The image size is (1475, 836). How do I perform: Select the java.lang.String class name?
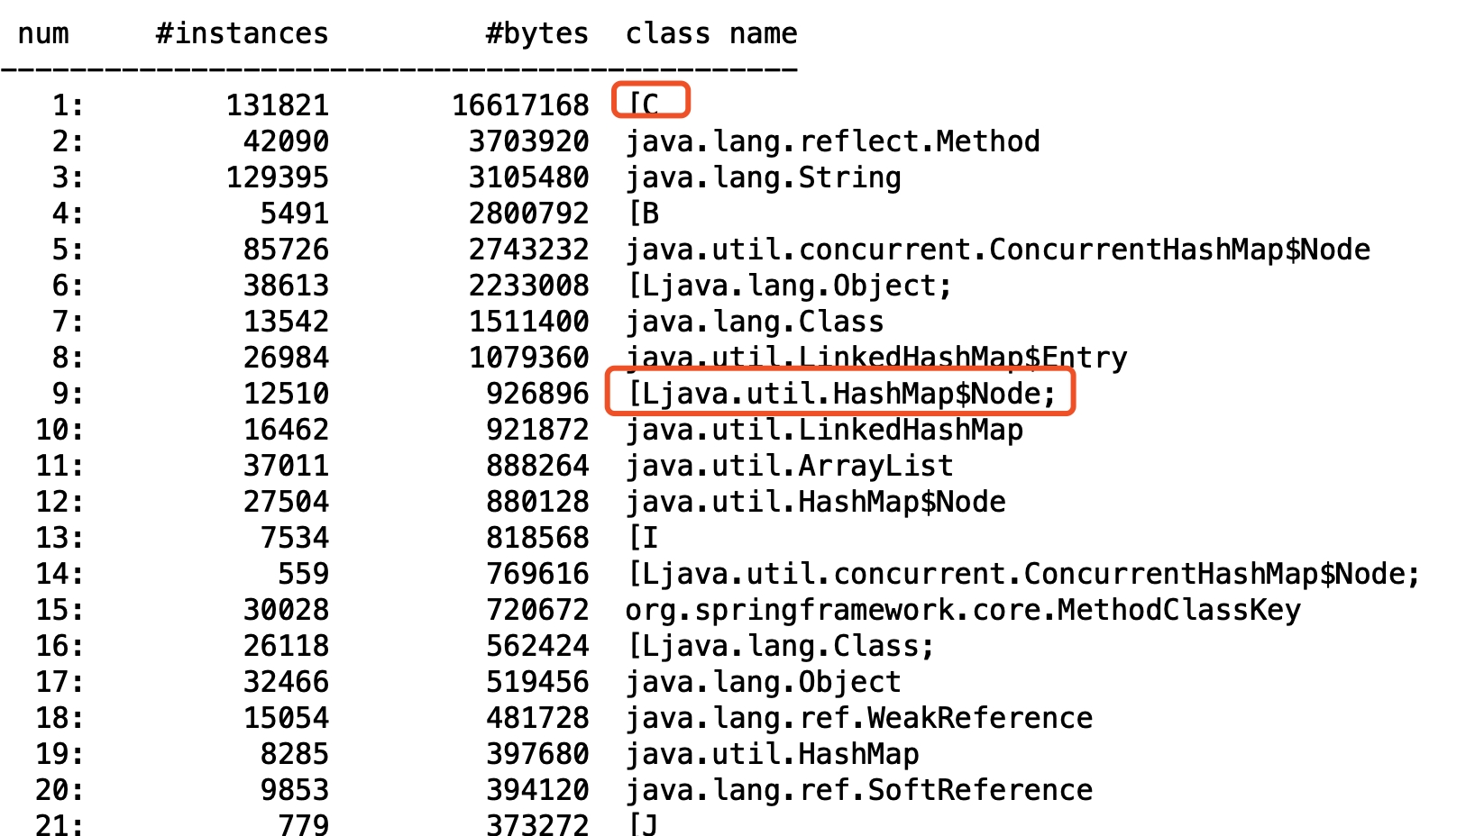pos(763,177)
